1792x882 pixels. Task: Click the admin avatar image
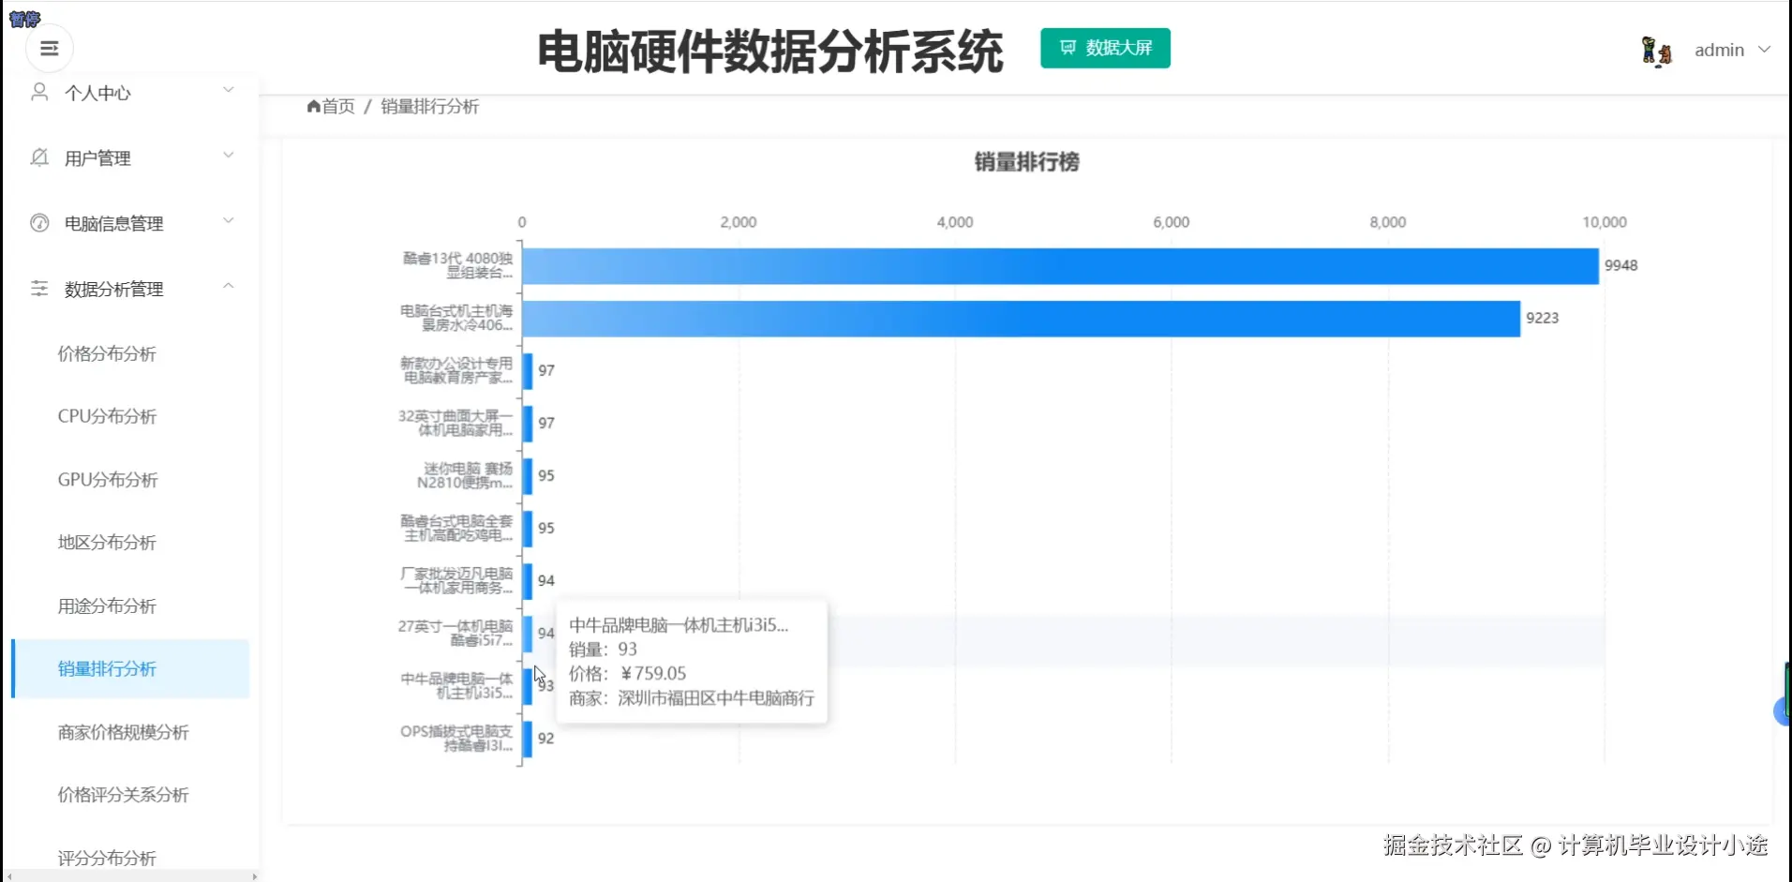[x=1655, y=50]
